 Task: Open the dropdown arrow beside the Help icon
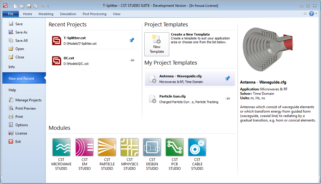tap(316, 14)
